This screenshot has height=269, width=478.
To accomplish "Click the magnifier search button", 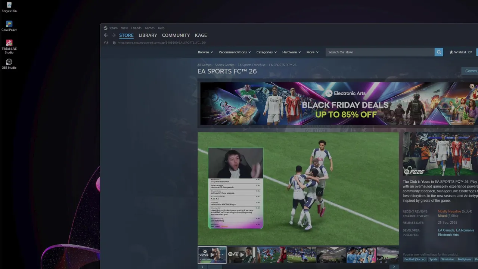I will tap(439, 52).
